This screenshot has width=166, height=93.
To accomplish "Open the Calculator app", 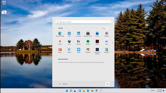I will (x=107, y=50).
